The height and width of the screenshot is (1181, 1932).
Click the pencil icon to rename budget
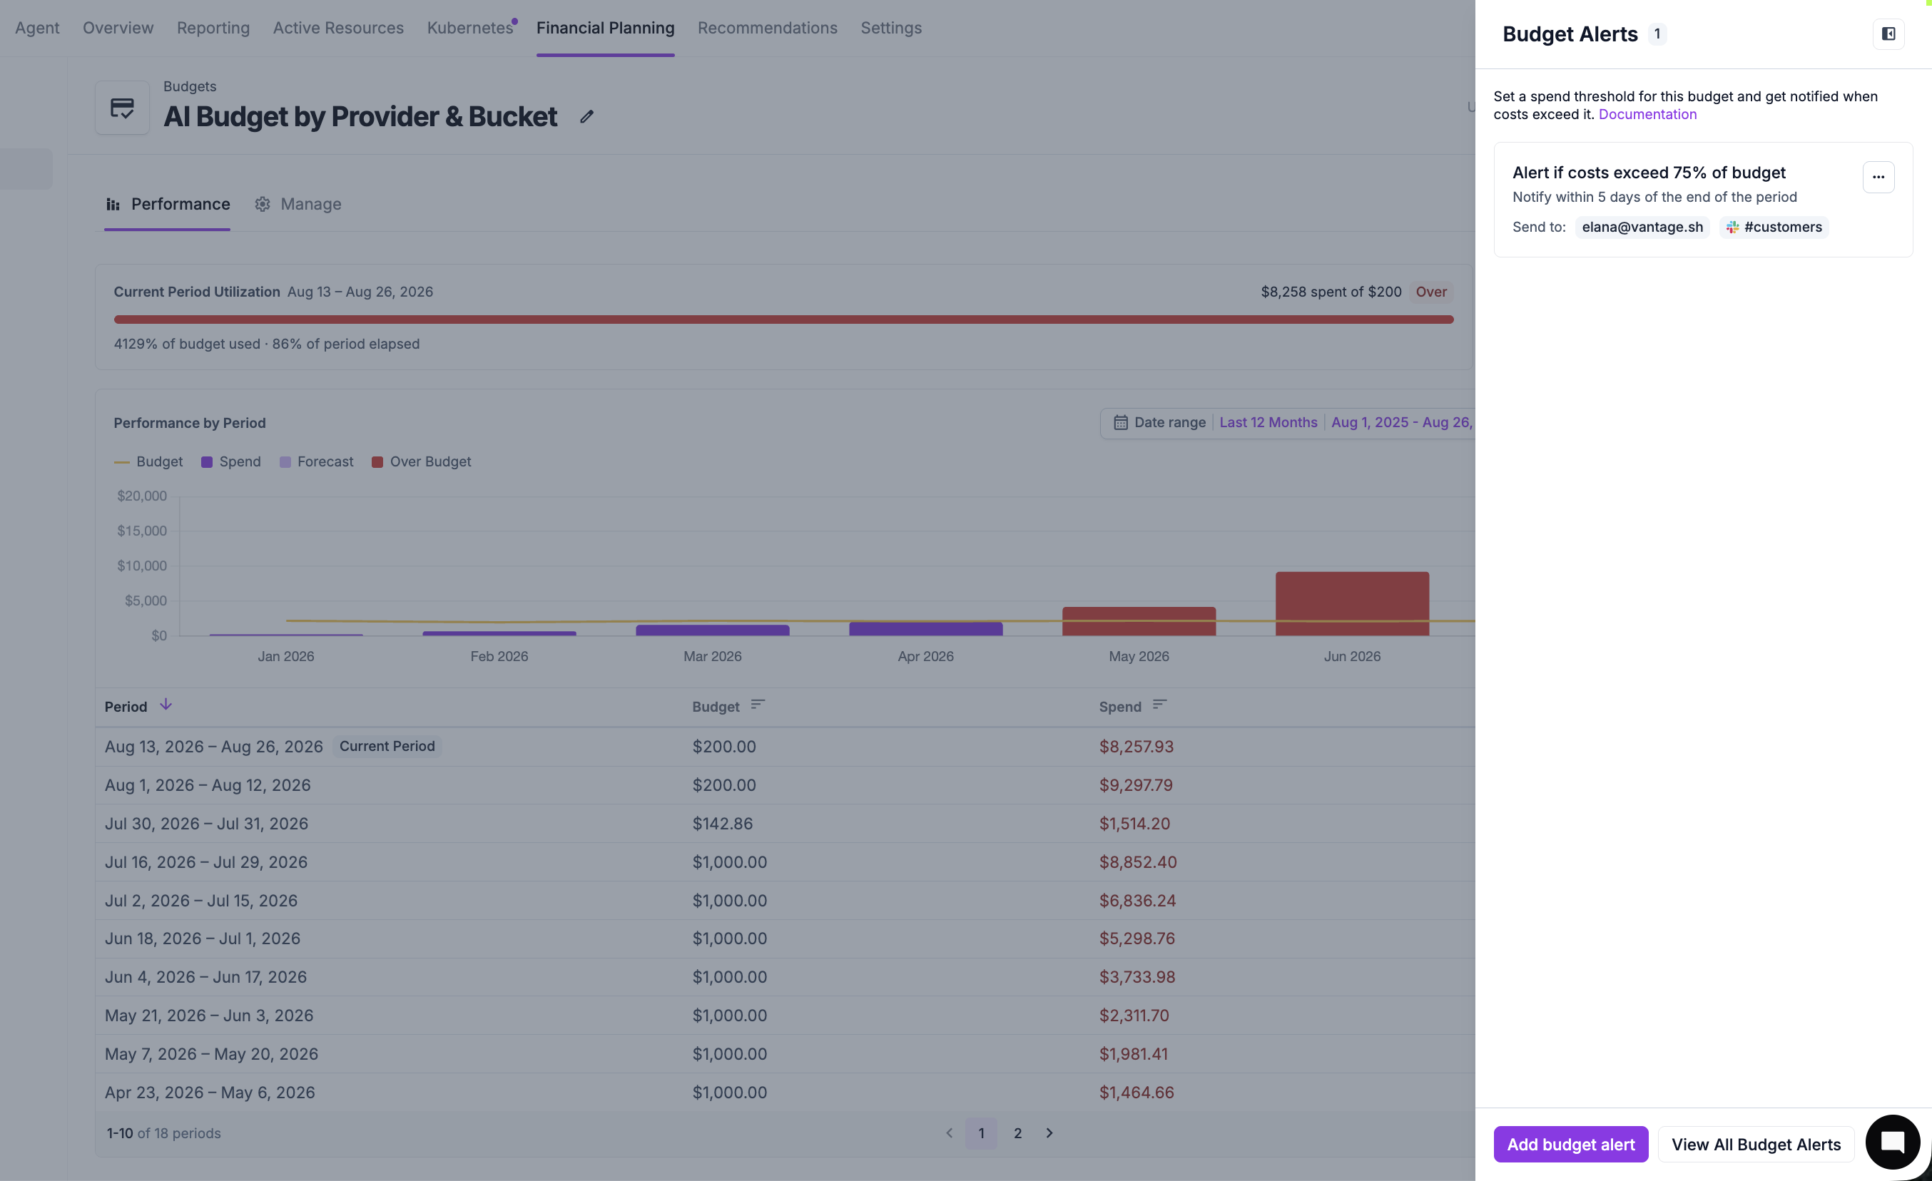tap(586, 117)
